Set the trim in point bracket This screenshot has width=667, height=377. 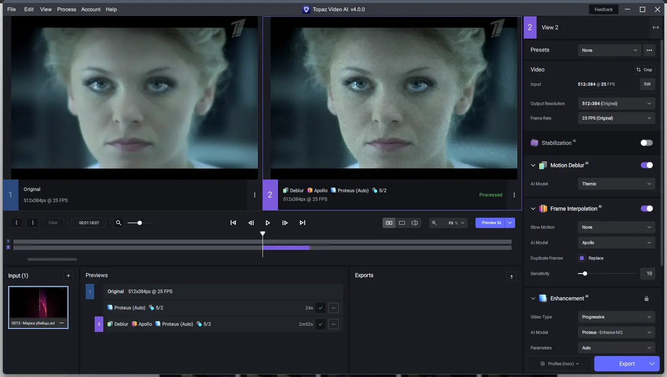[x=16, y=223]
